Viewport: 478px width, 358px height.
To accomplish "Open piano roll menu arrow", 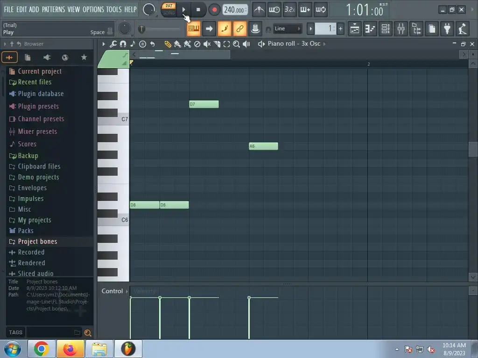I will click(x=104, y=44).
